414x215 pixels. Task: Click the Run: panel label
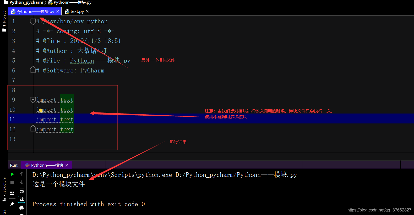[14, 165]
